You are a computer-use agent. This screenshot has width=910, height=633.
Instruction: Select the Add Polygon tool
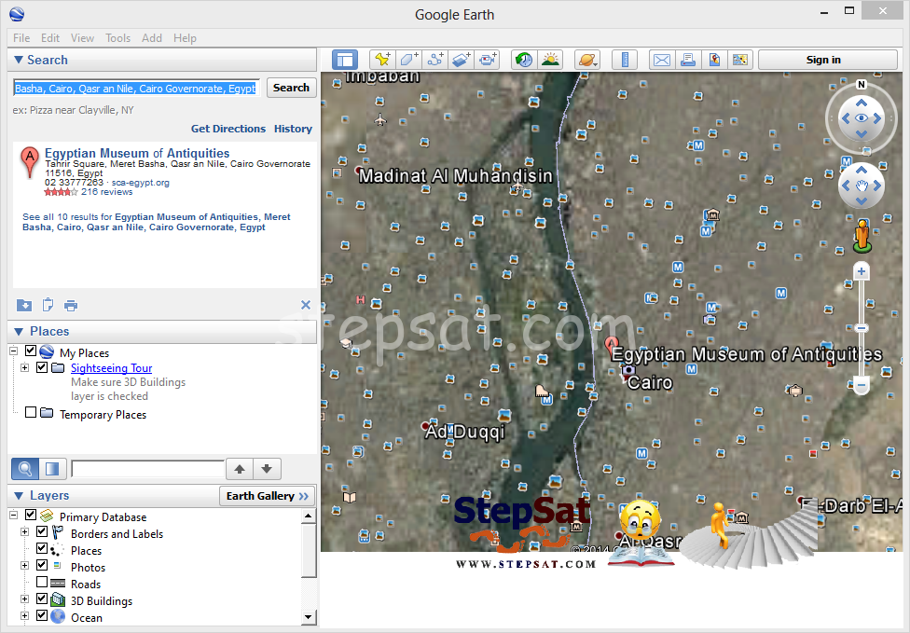pos(408,60)
